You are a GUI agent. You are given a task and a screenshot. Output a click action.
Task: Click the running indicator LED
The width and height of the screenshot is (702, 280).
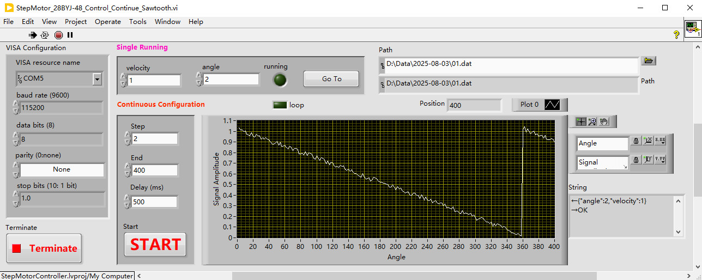tap(280, 80)
